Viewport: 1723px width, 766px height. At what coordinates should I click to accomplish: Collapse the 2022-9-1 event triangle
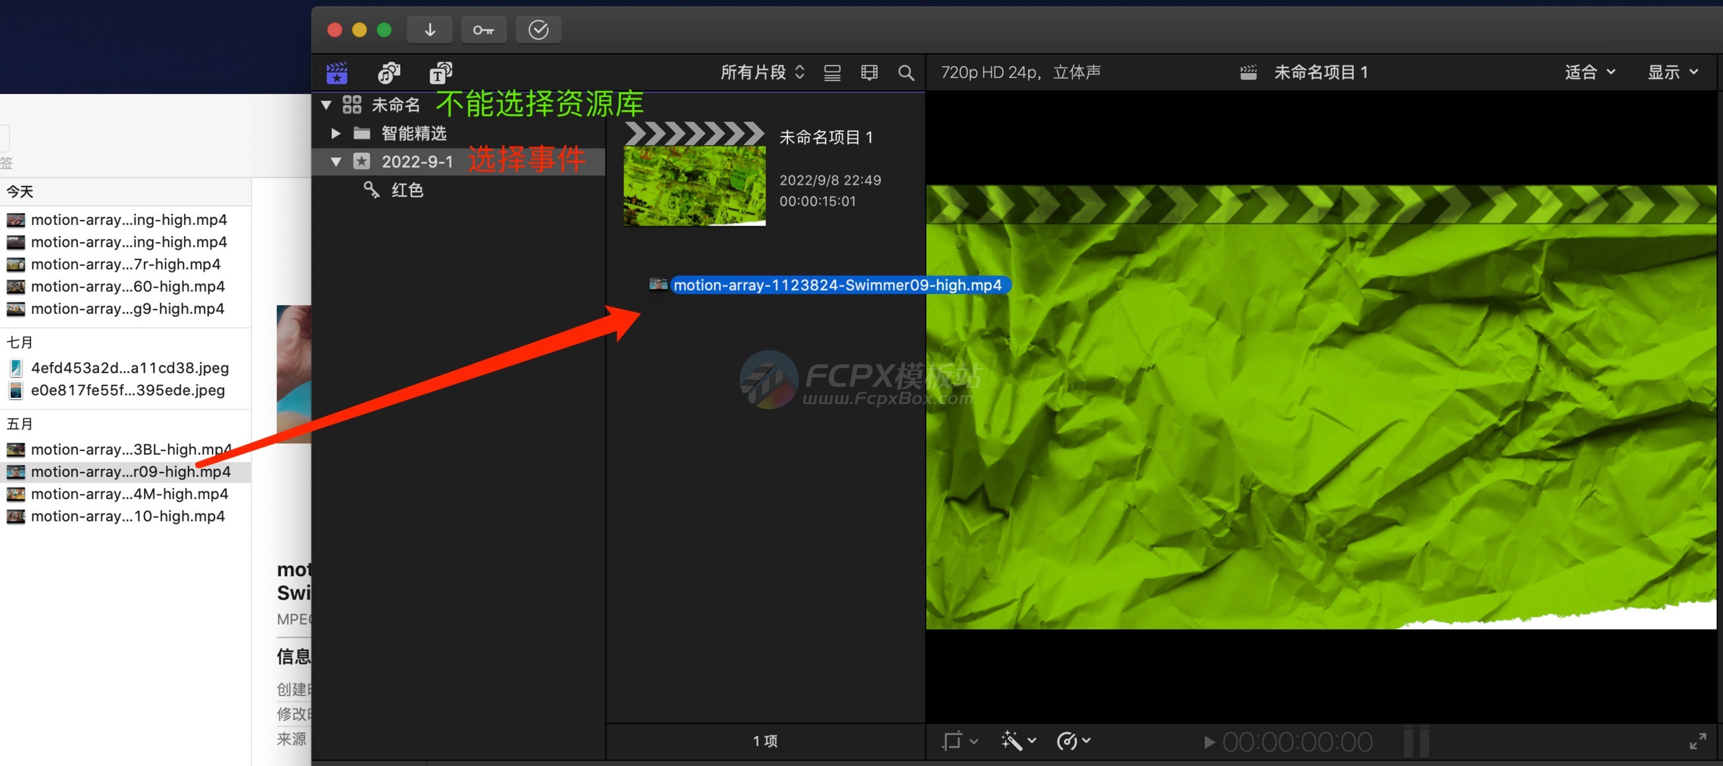[336, 161]
